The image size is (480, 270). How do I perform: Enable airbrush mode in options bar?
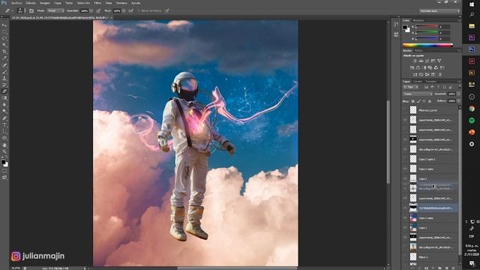[x=130, y=10]
